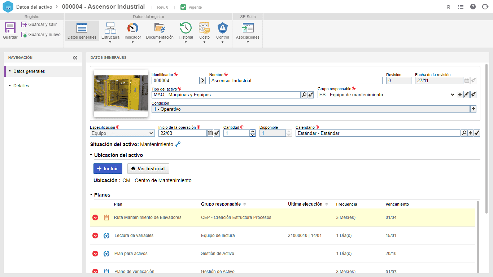
Task: Click the Vencimiento column header
Action: (397, 204)
